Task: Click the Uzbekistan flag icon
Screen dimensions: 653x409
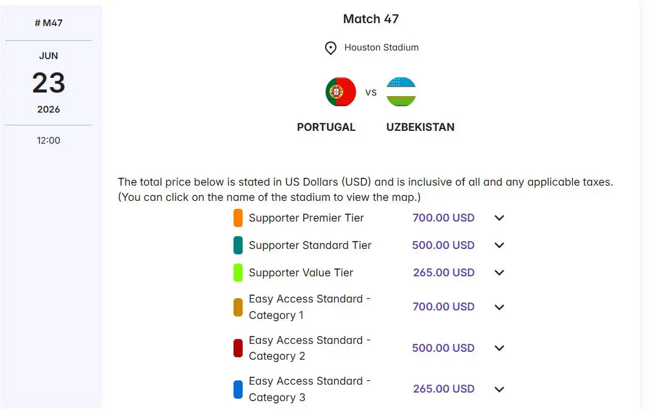Action: click(x=401, y=93)
